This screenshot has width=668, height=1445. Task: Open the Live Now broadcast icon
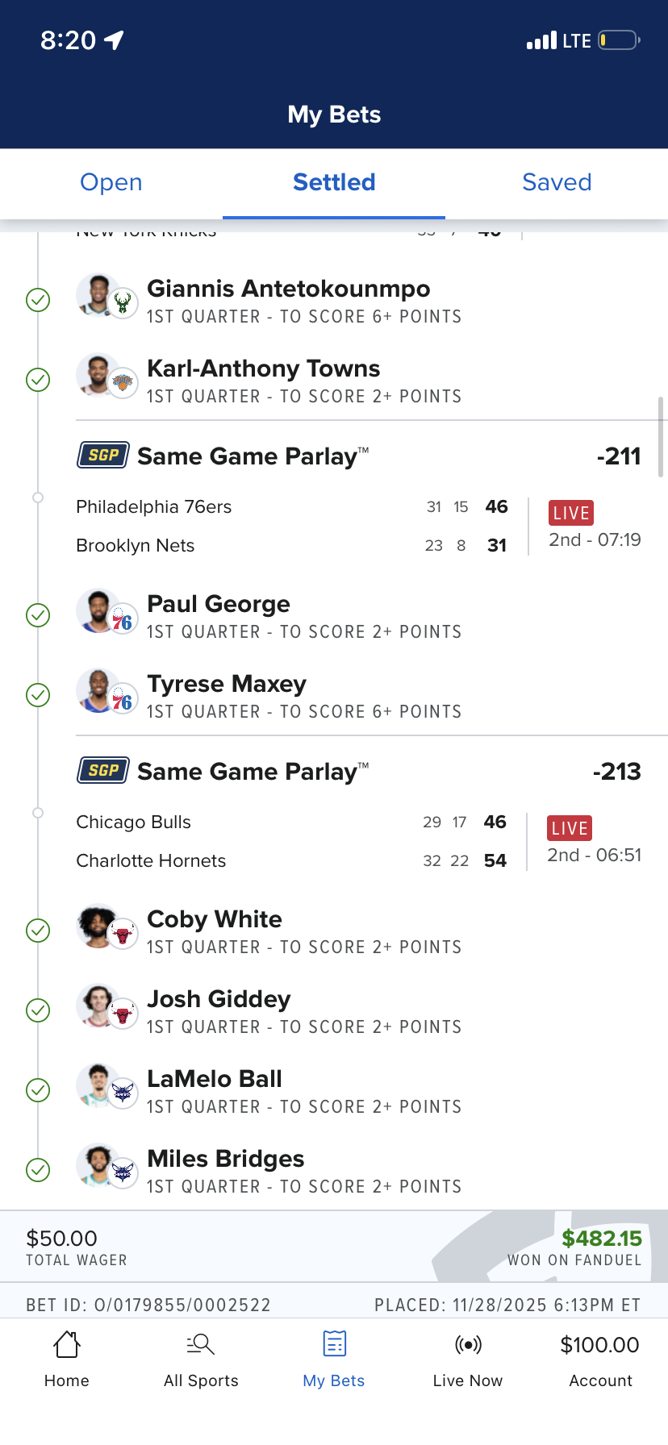pos(468,1344)
